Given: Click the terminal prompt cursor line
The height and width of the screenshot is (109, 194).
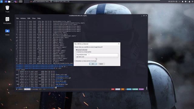Looking at the screenshot, I should click(36, 88).
